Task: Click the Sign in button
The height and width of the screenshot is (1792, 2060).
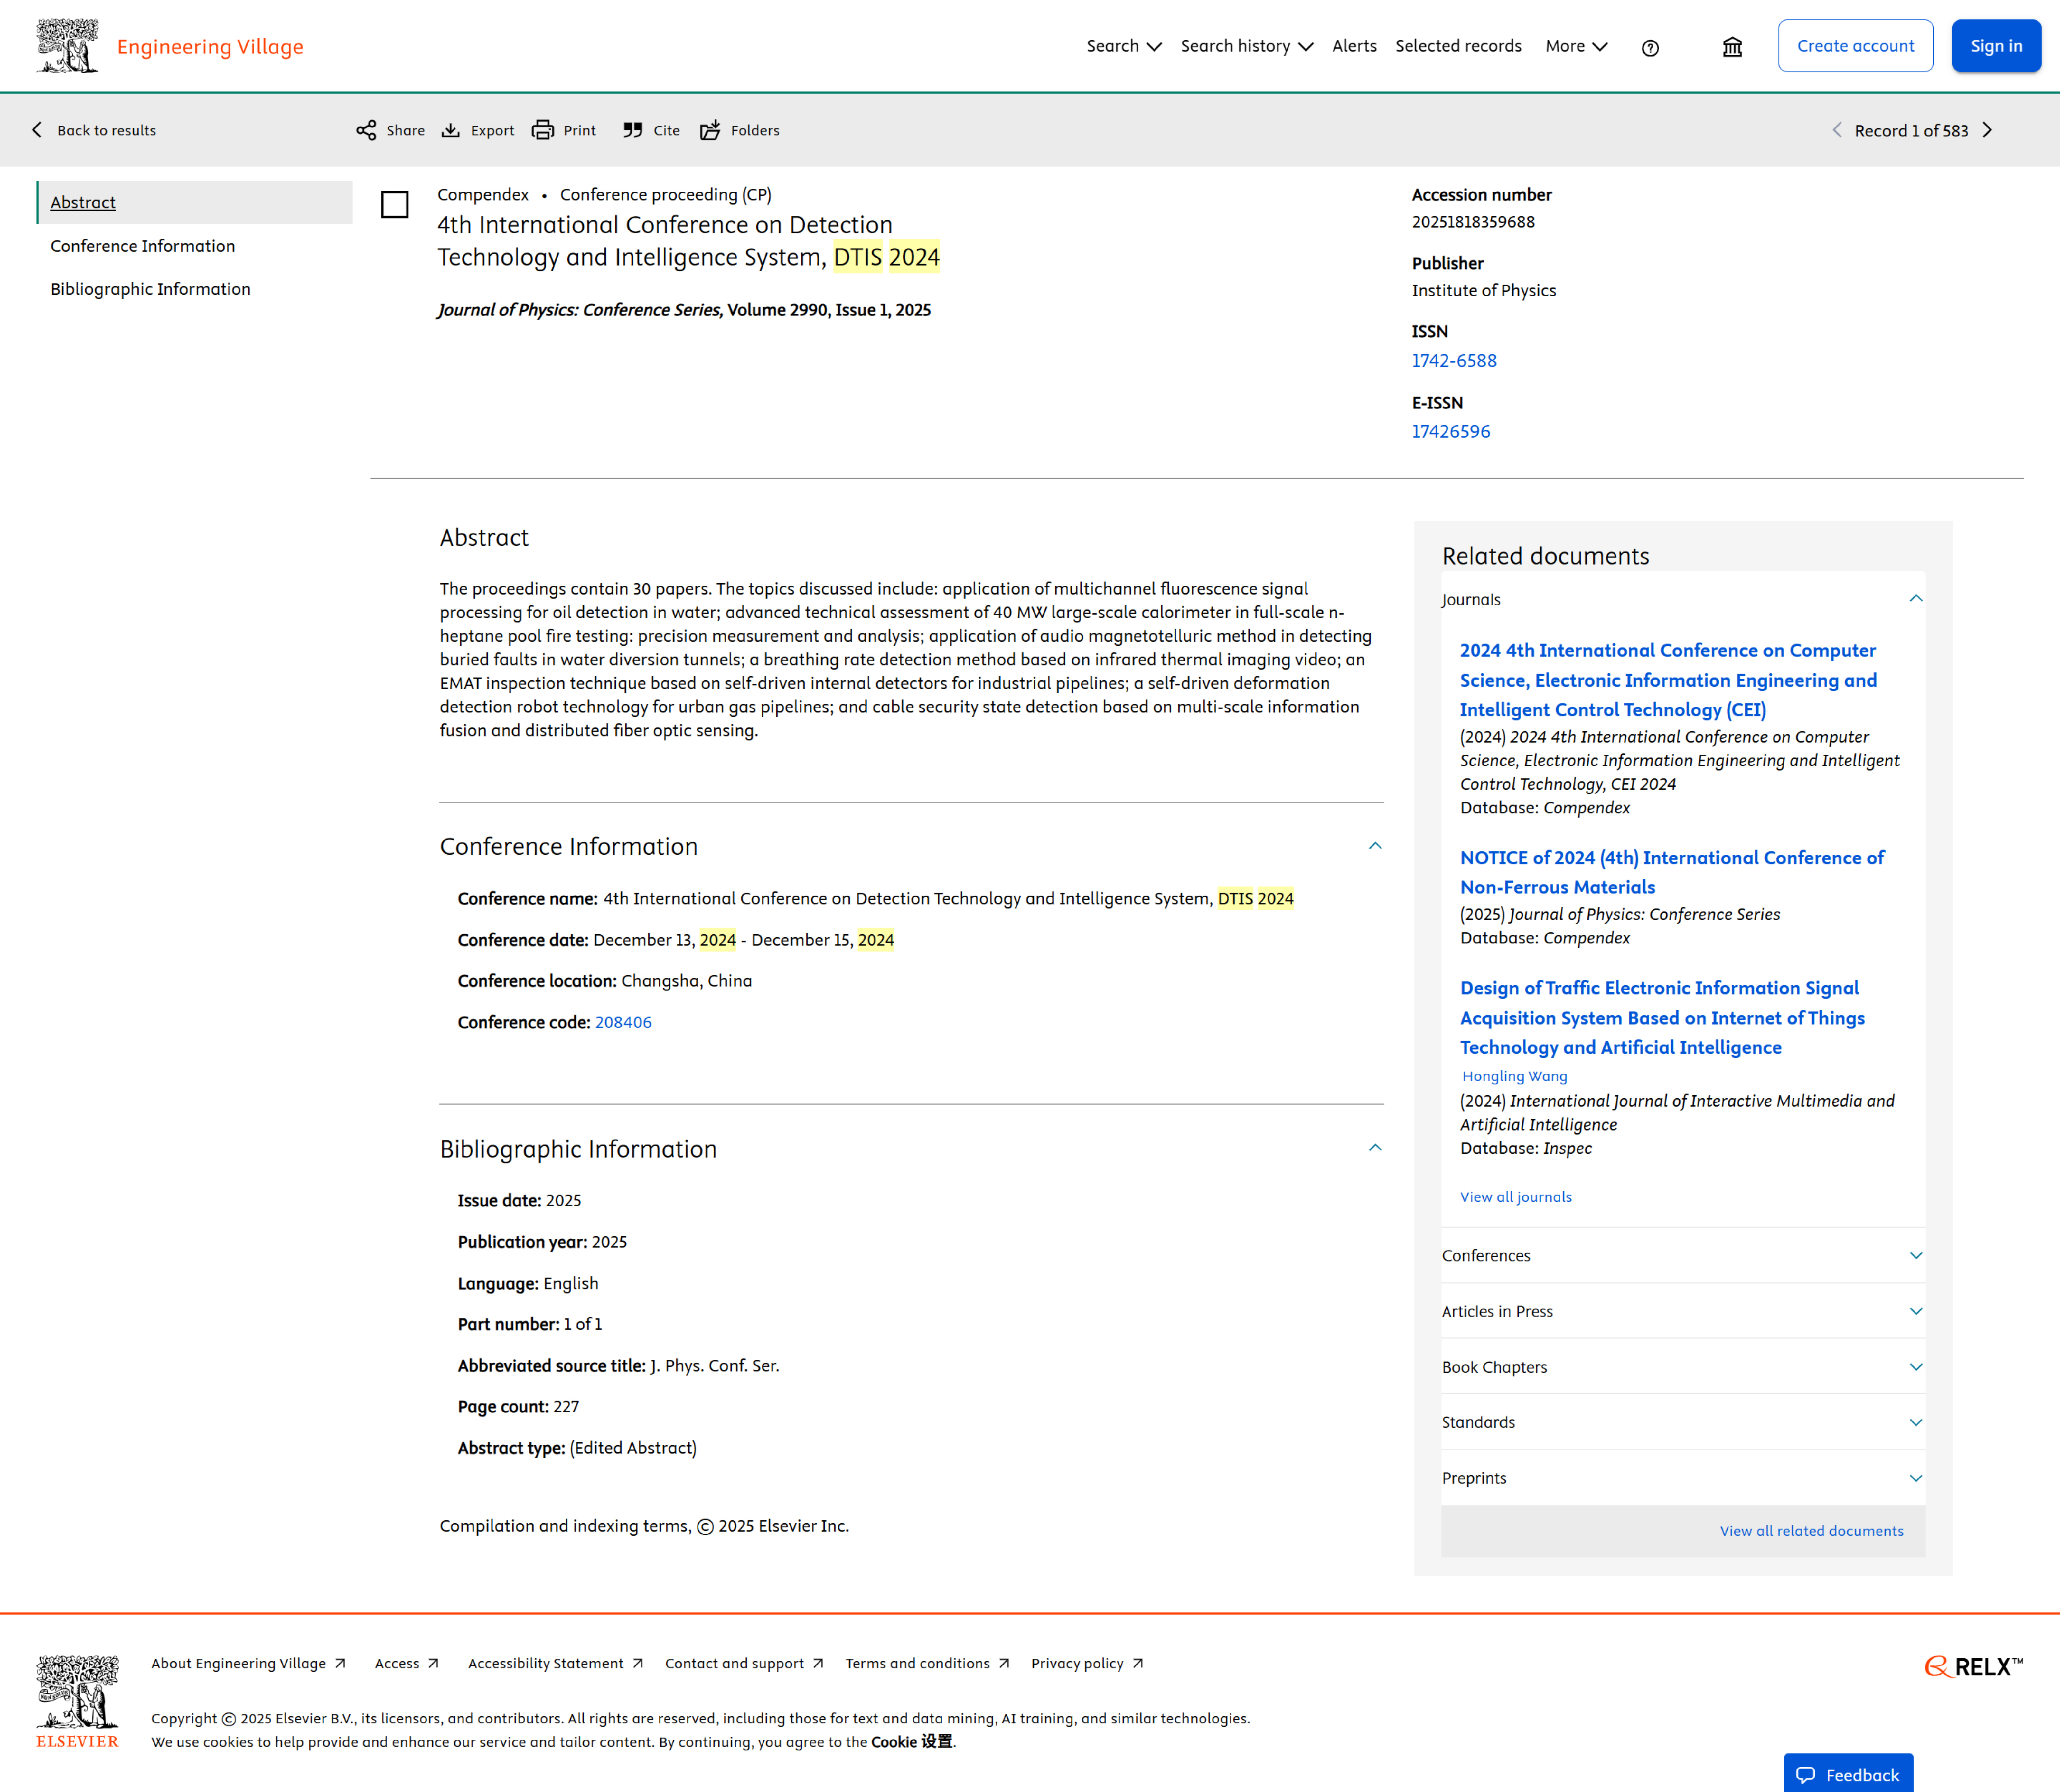Action: [x=1996, y=46]
